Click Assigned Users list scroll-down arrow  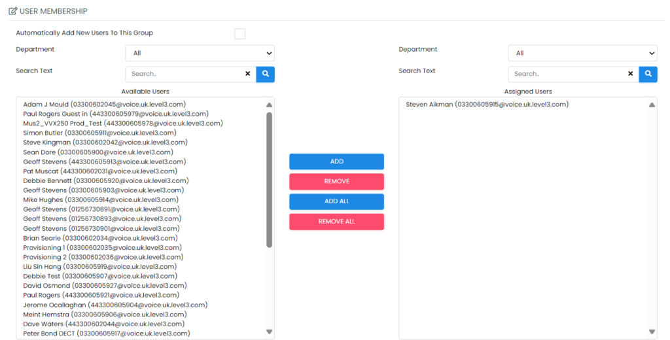[652, 332]
